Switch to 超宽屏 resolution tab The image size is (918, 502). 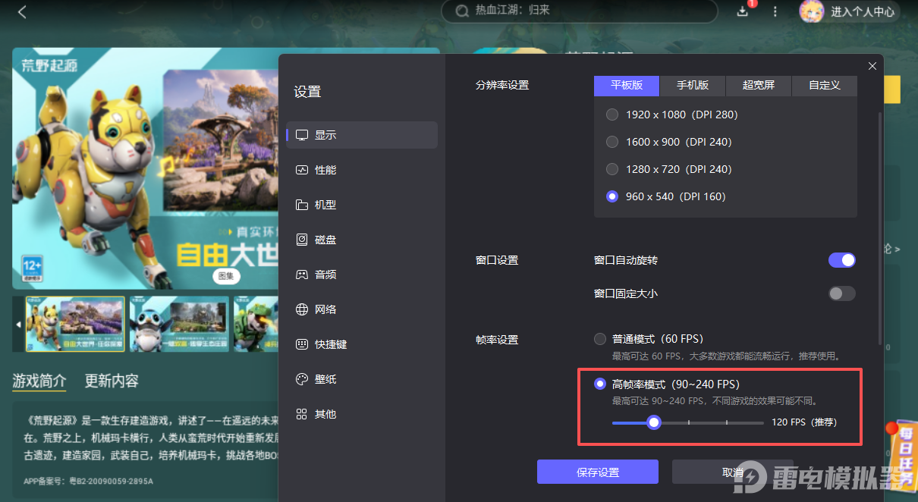759,86
